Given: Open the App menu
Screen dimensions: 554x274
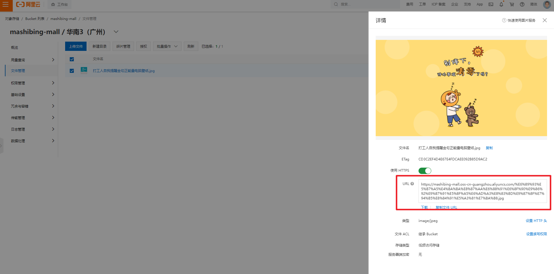Looking at the screenshot, I should click(x=480, y=4).
